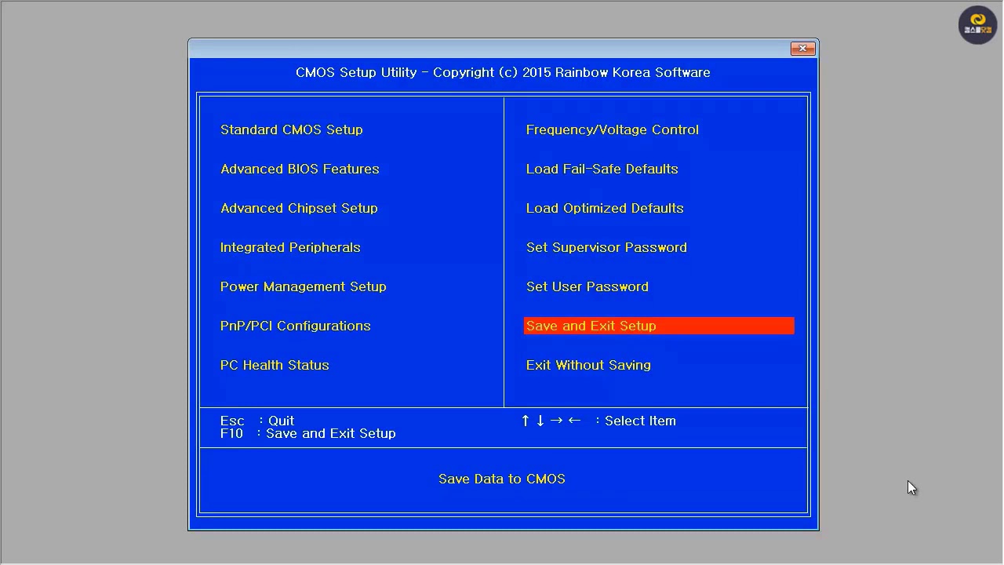
Task: Click Load Optimized Defaults
Action: tap(605, 208)
